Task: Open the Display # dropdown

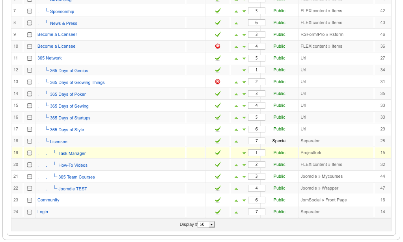Action: click(x=206, y=224)
